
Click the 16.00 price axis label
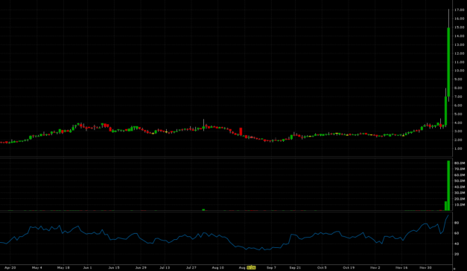tap(460, 19)
